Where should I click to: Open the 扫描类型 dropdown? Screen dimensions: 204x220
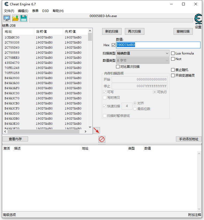[x=143, y=53]
